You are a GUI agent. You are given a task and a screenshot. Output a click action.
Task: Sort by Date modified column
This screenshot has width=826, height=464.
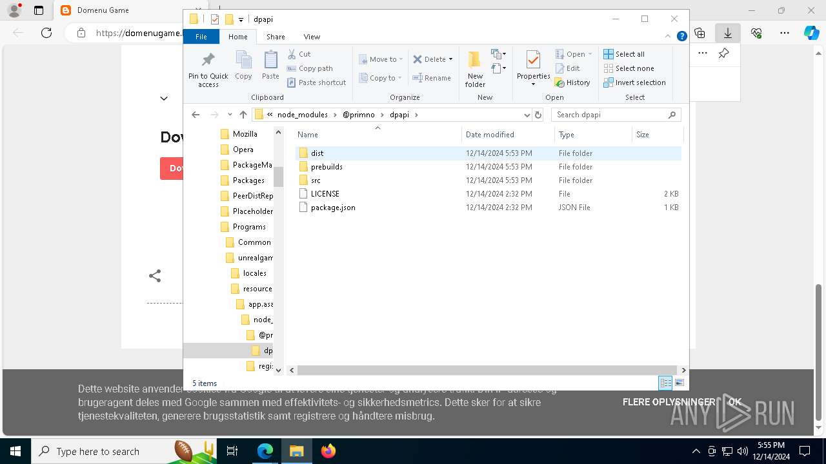(x=509, y=135)
